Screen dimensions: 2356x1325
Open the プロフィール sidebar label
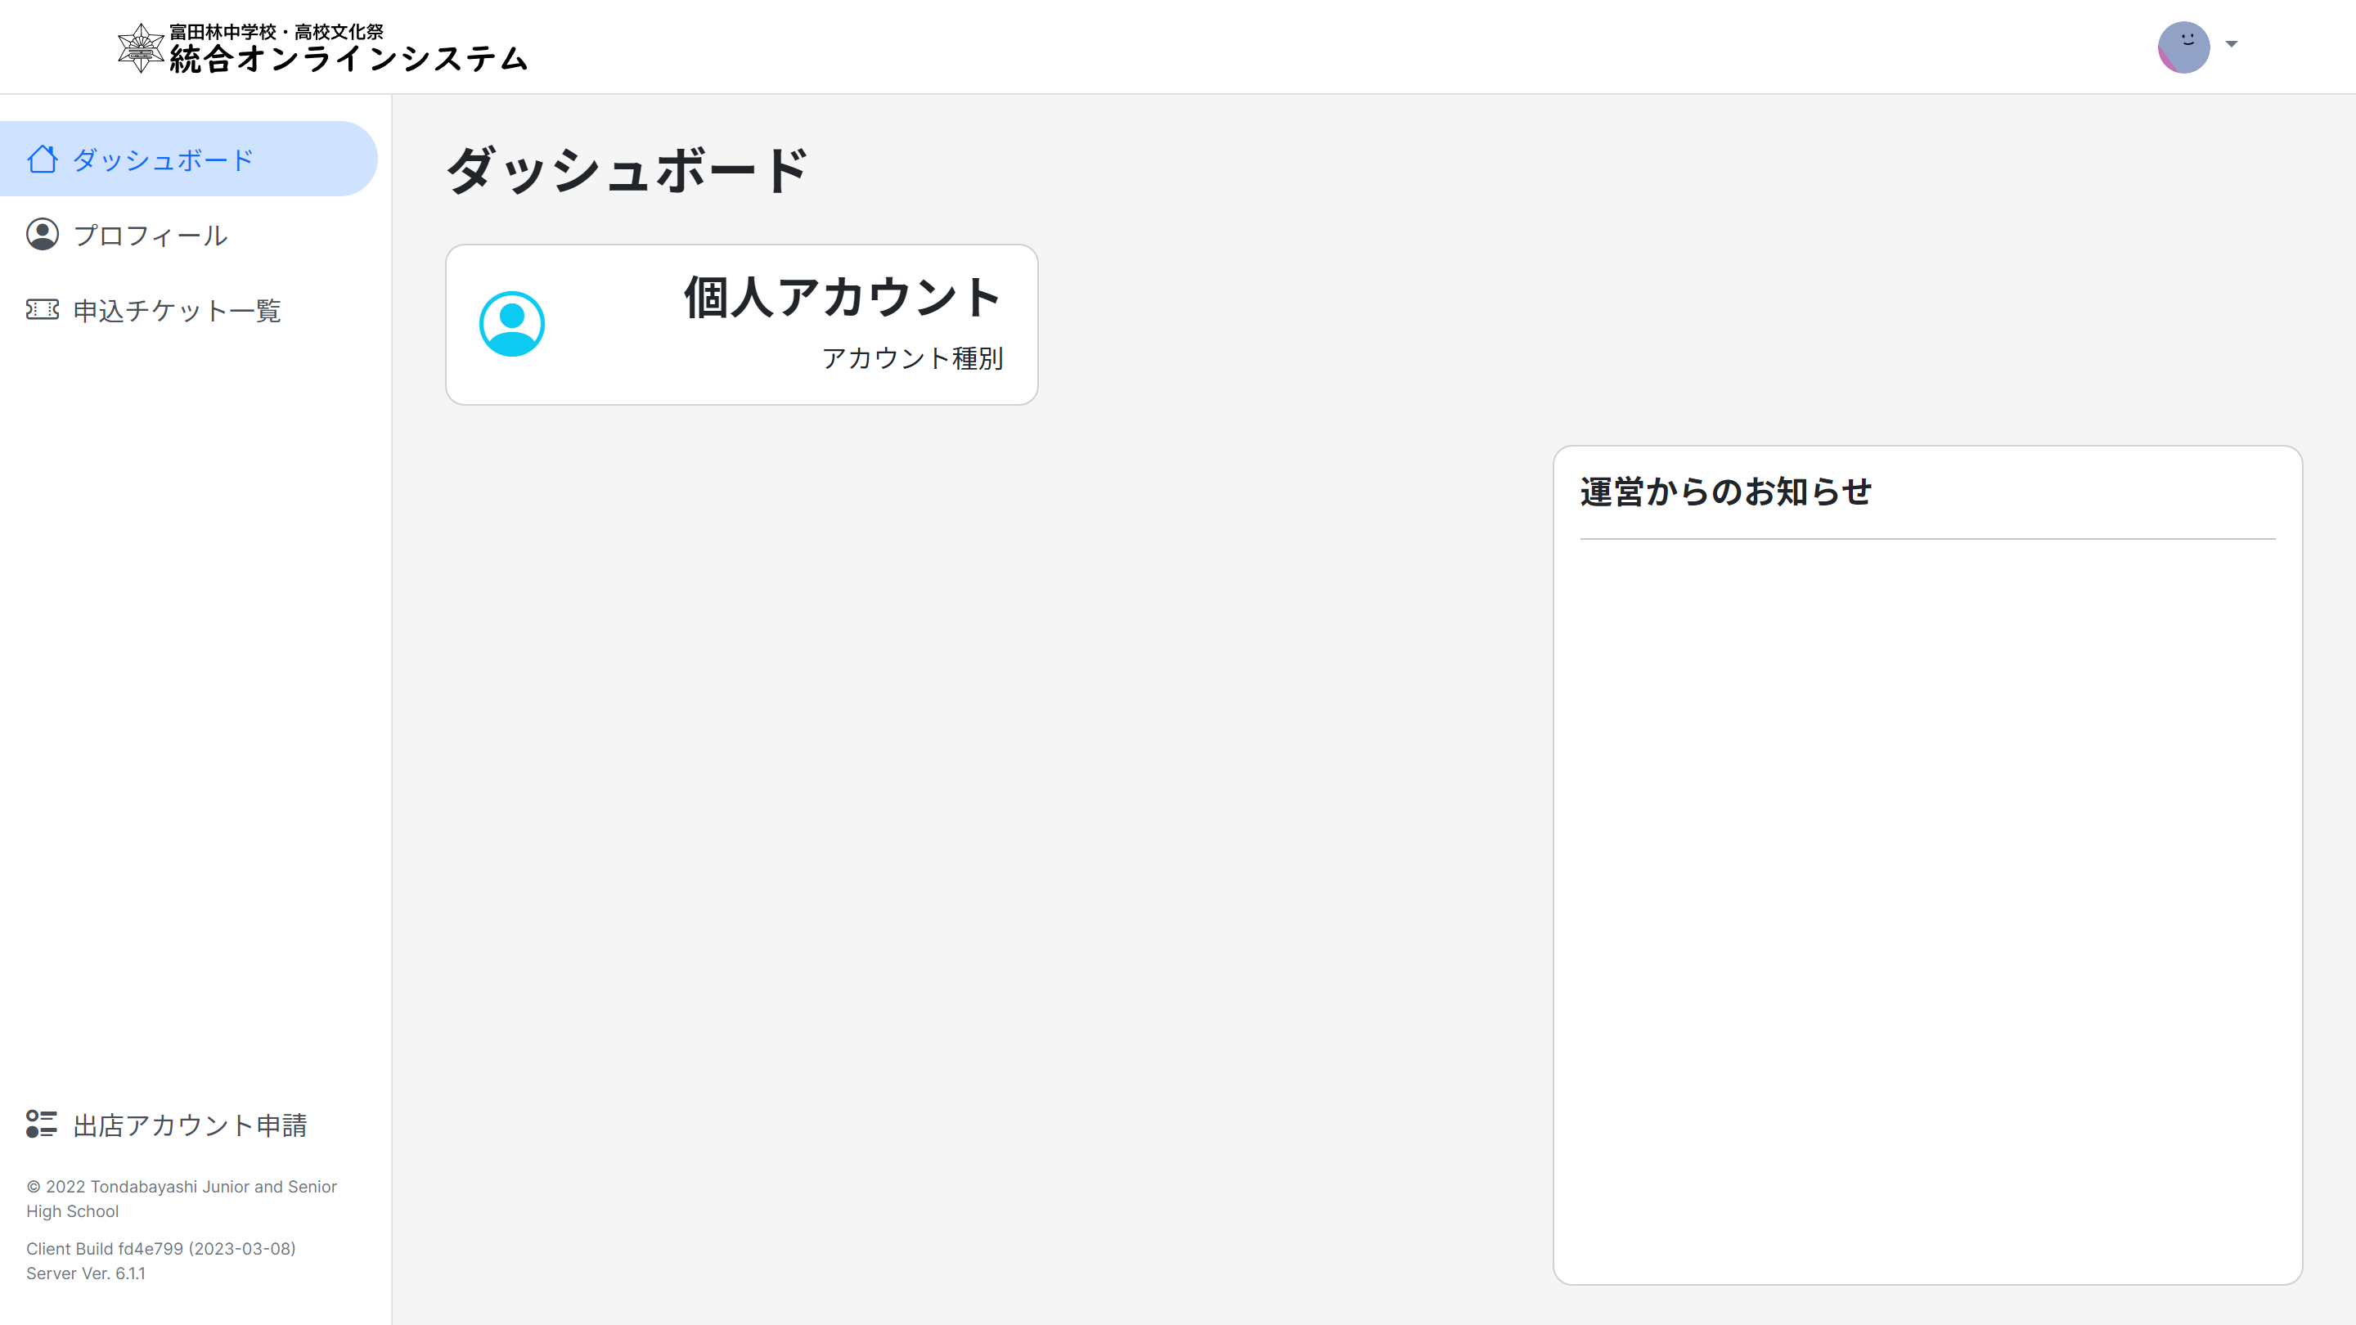coord(151,236)
